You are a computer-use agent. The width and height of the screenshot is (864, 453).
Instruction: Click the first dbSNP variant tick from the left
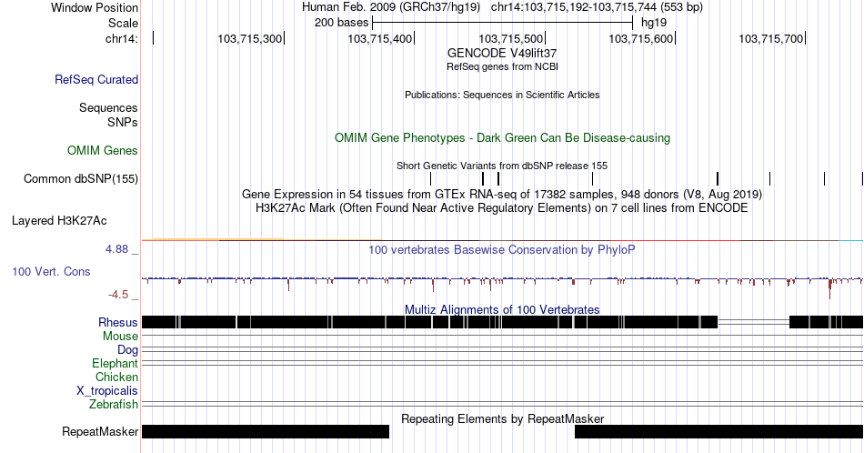point(430,178)
